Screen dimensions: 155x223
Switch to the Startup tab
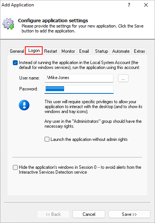tap(101, 51)
